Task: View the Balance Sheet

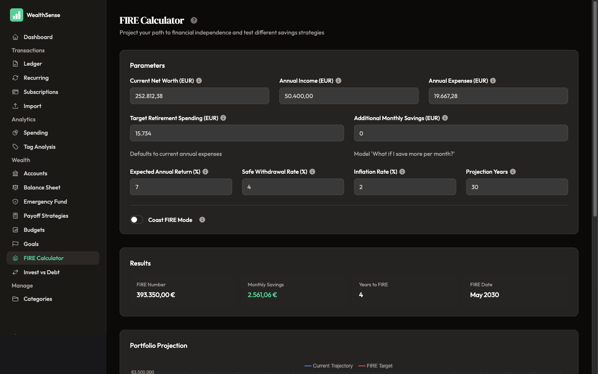Action: (53, 187)
